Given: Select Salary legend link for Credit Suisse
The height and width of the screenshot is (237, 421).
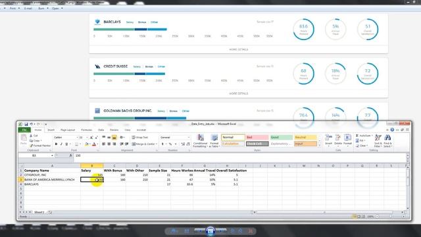Looking at the screenshot, I should pyautogui.click(x=137, y=66).
